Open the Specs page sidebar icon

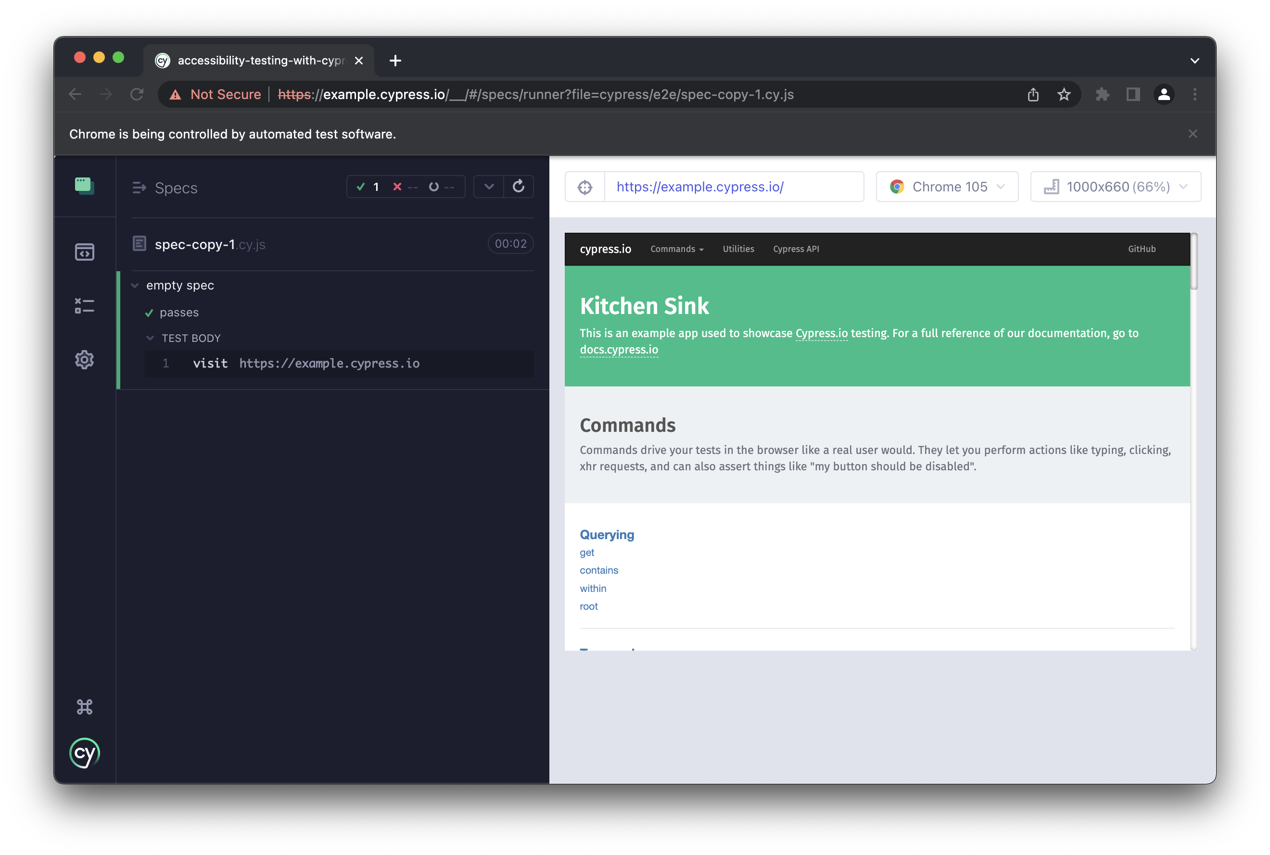[x=85, y=252]
